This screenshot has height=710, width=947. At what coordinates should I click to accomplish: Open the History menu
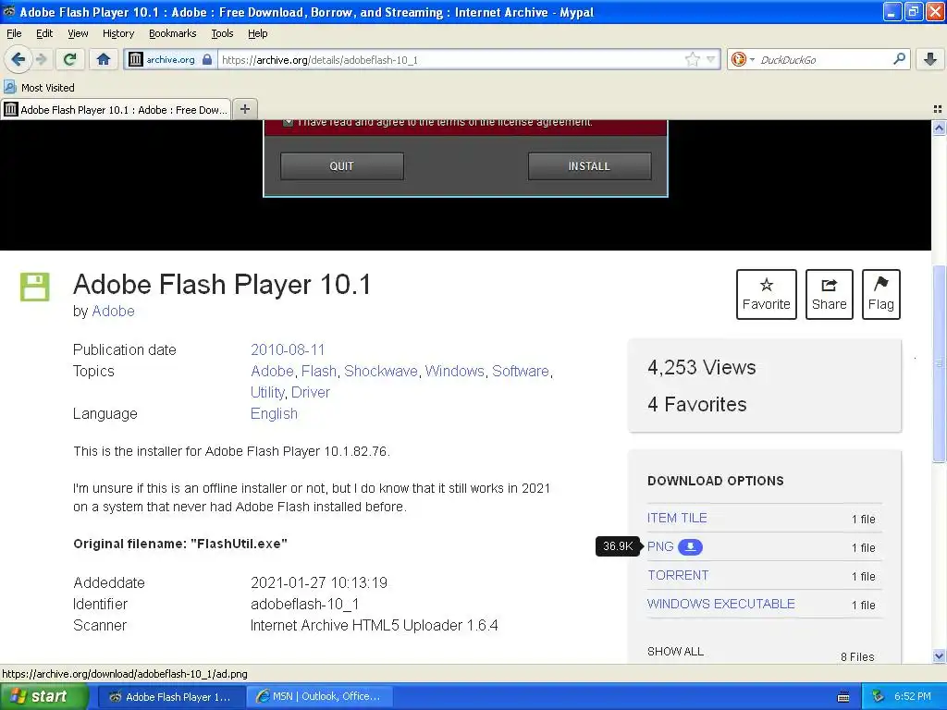tap(118, 33)
